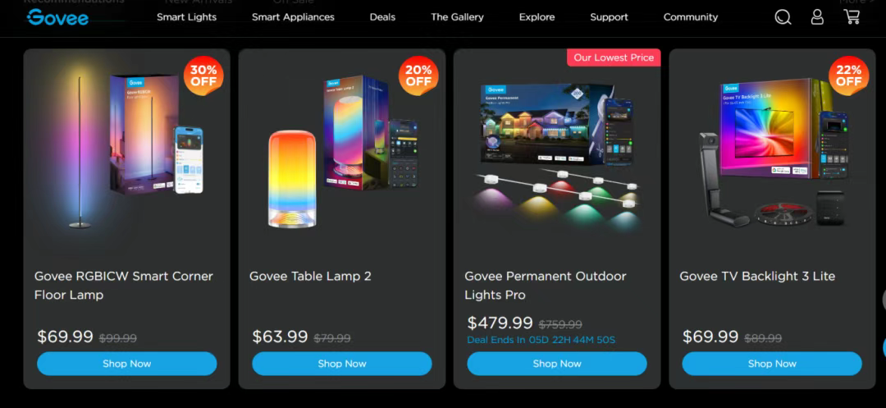Viewport: 886px width, 408px height.
Task: Open the shopping cart icon
Action: [852, 16]
